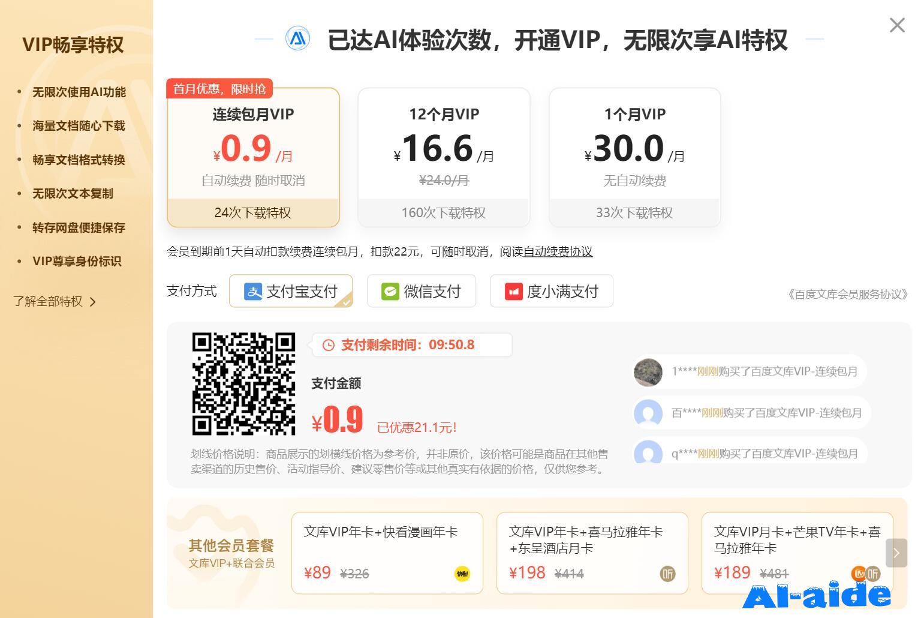Image resolution: width=924 pixels, height=618 pixels.
Task: Click 33次下载特权 on 1-month plan
Action: (x=634, y=212)
